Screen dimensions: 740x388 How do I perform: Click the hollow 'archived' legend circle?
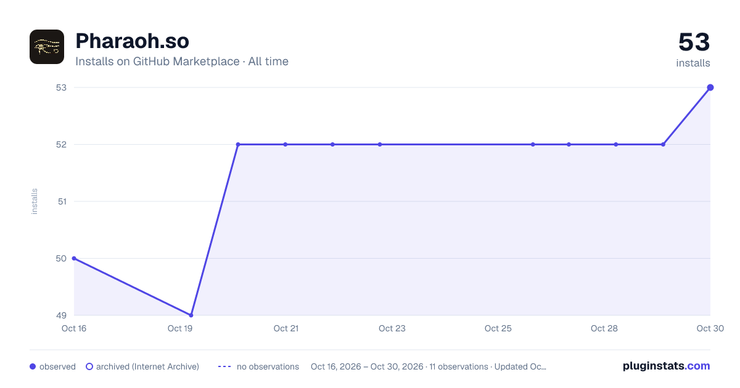(x=89, y=366)
